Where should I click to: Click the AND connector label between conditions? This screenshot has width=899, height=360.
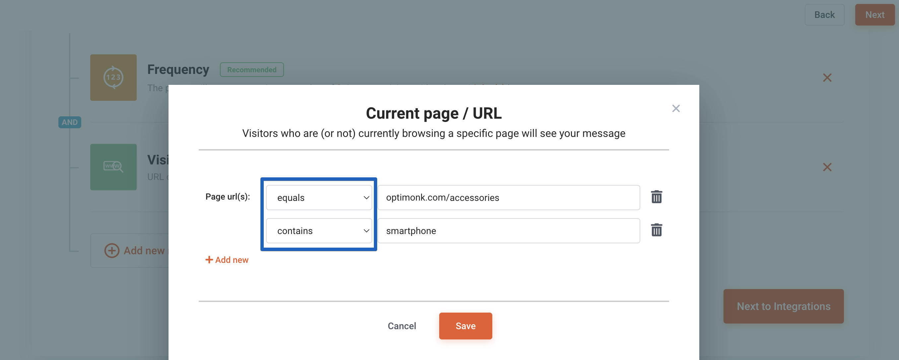(69, 122)
